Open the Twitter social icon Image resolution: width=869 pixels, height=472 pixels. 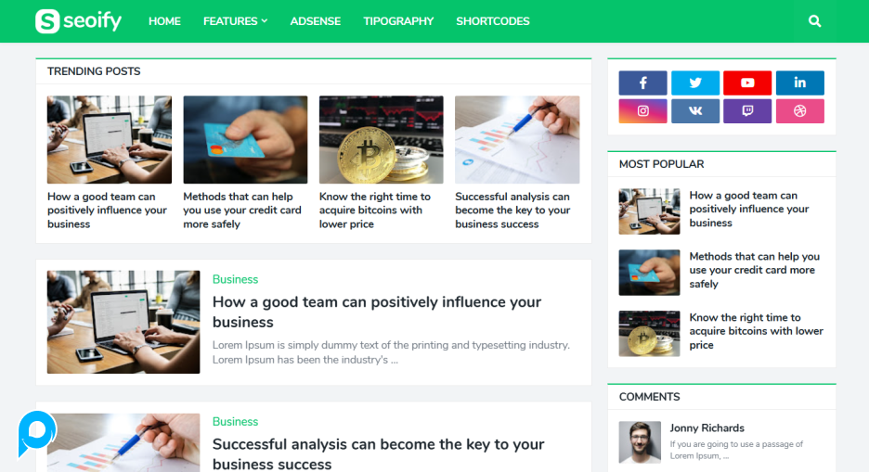pyautogui.click(x=695, y=83)
